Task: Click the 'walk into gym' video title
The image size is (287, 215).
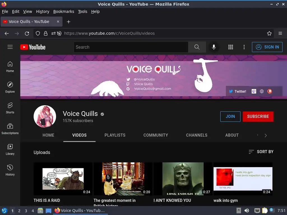Action: [x=226, y=200]
